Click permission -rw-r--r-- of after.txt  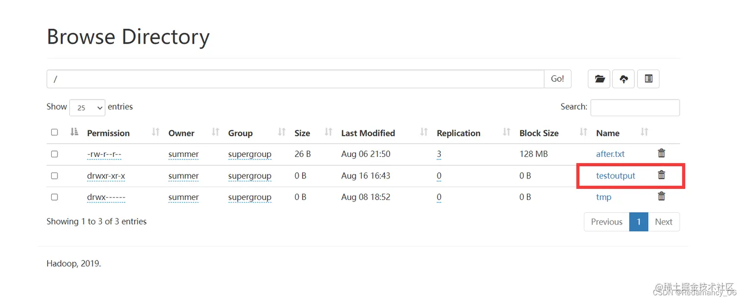point(104,154)
